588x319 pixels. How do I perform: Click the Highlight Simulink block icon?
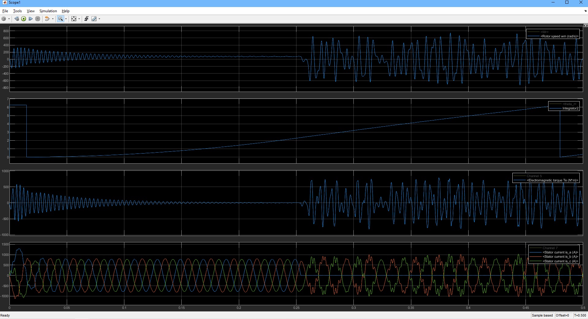(47, 19)
